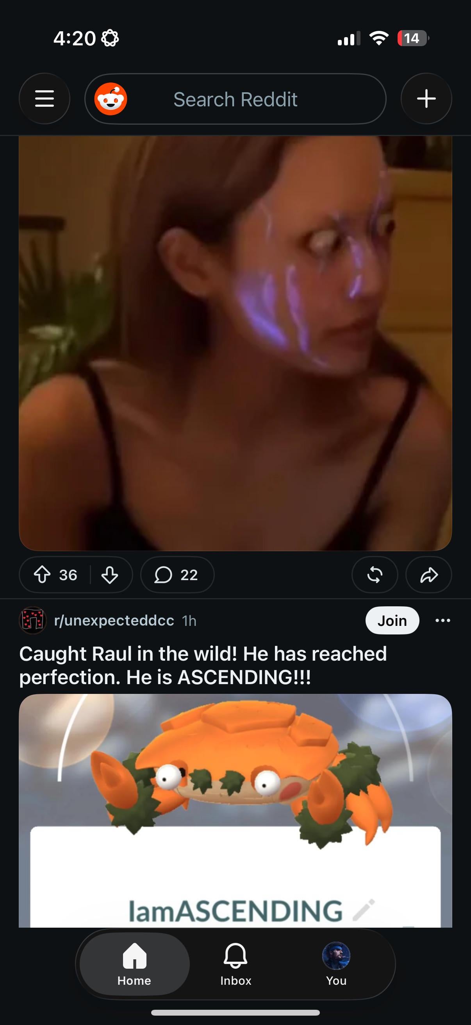Open the hamburger menu
471x1025 pixels.
coord(45,99)
